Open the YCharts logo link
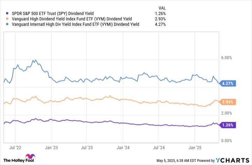 [232, 160]
